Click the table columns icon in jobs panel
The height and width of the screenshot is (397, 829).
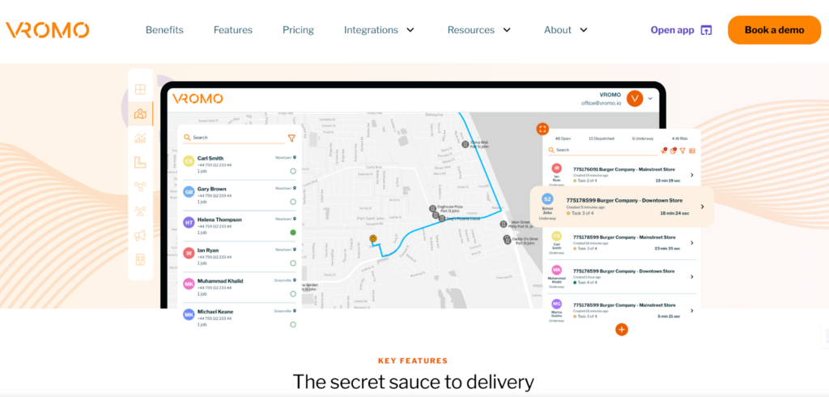692,151
